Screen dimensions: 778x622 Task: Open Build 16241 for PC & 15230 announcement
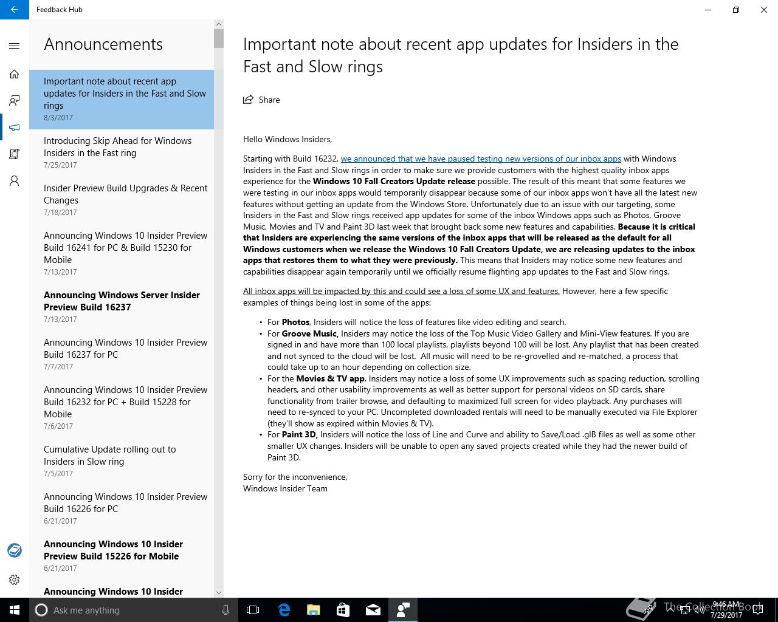[x=122, y=254]
